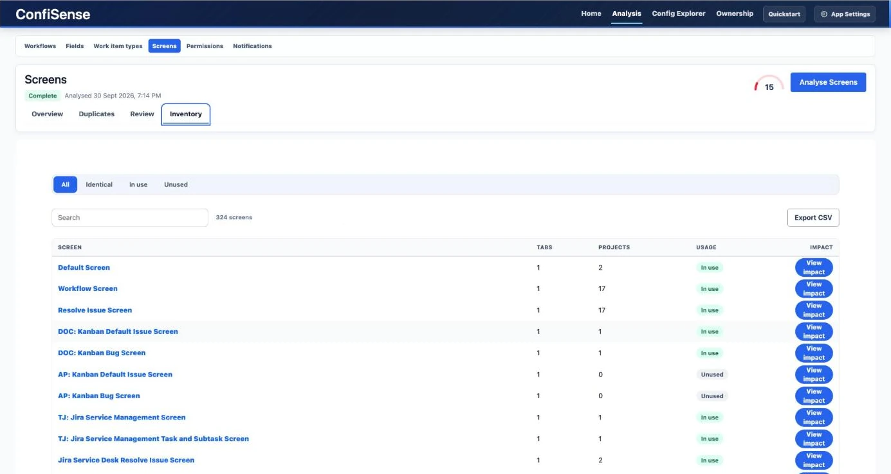
Task: View impact for Resolve Issue Screen
Action: pos(814,310)
